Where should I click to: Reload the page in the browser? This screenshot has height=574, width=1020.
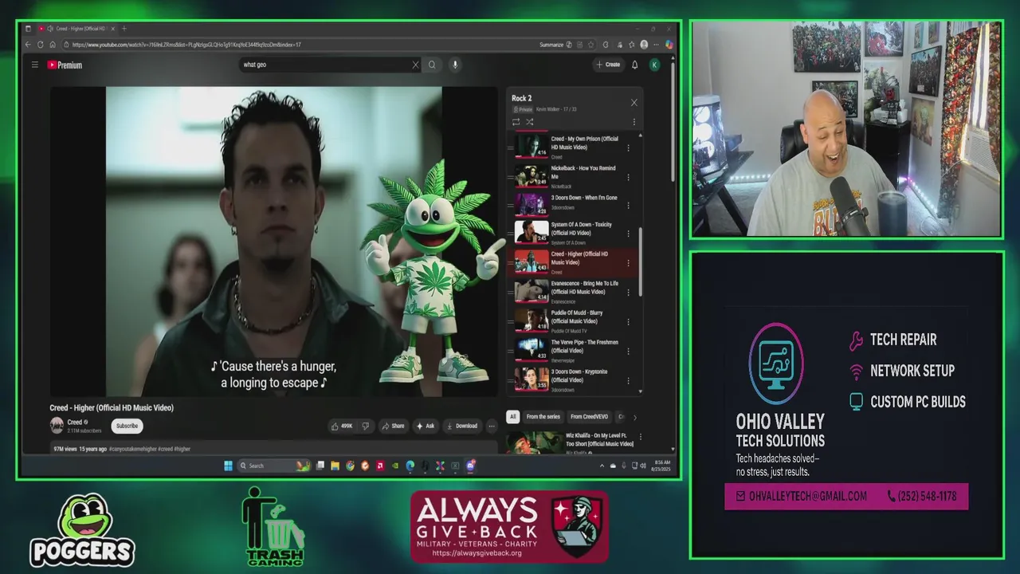[x=40, y=45]
